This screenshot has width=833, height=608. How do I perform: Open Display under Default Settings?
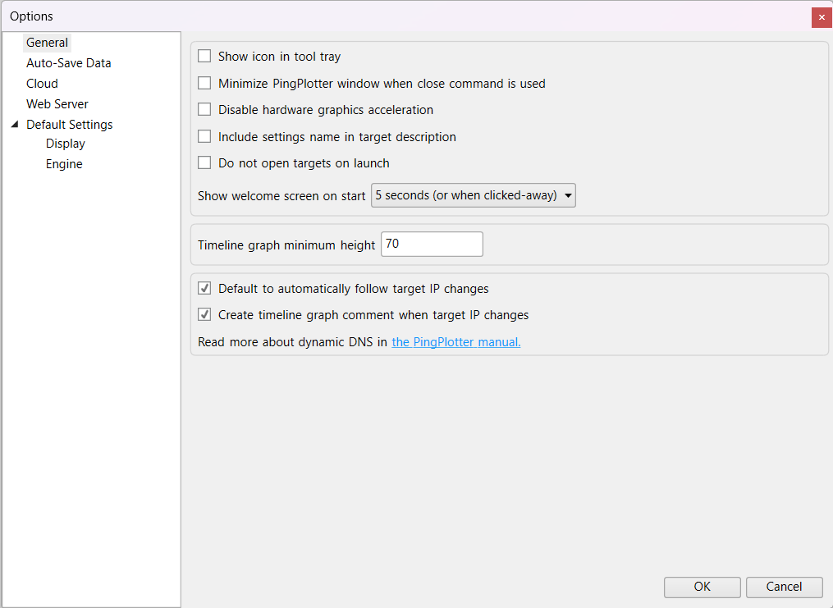tap(66, 144)
